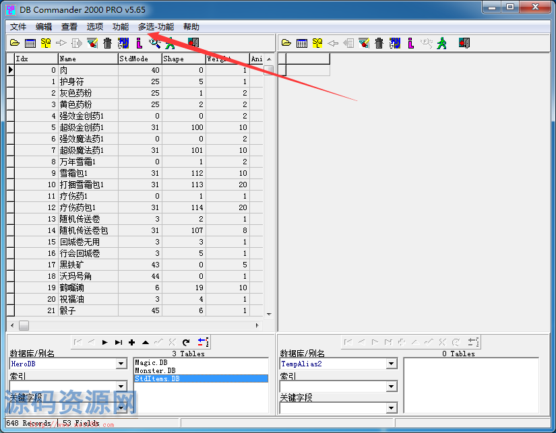
Task: Click the horizontal scrollbar thumb
Action: (24, 325)
